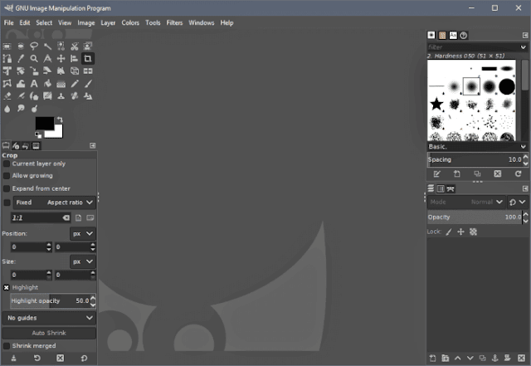The height and width of the screenshot is (366, 531).
Task: Select the Eraser tool
Action: pyautogui.click(x=7, y=96)
